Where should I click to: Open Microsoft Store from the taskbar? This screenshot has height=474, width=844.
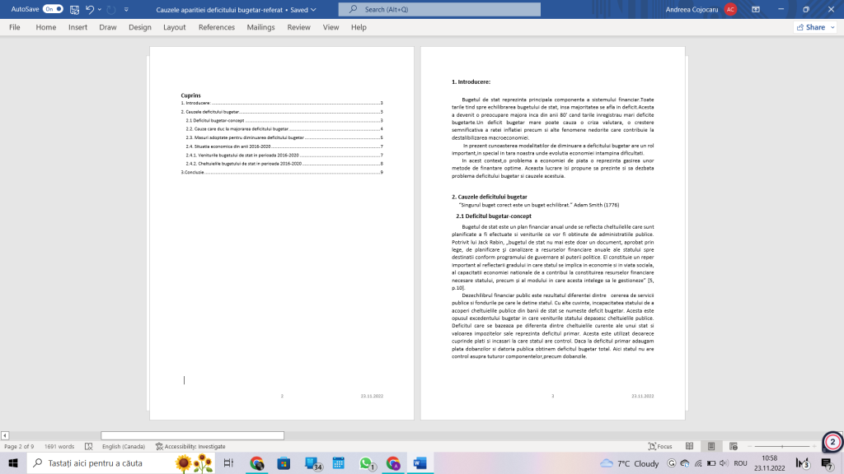point(283,463)
